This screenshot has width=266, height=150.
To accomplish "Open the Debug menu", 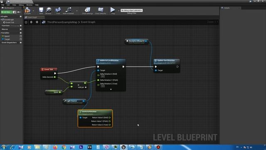I will pos(21,5).
